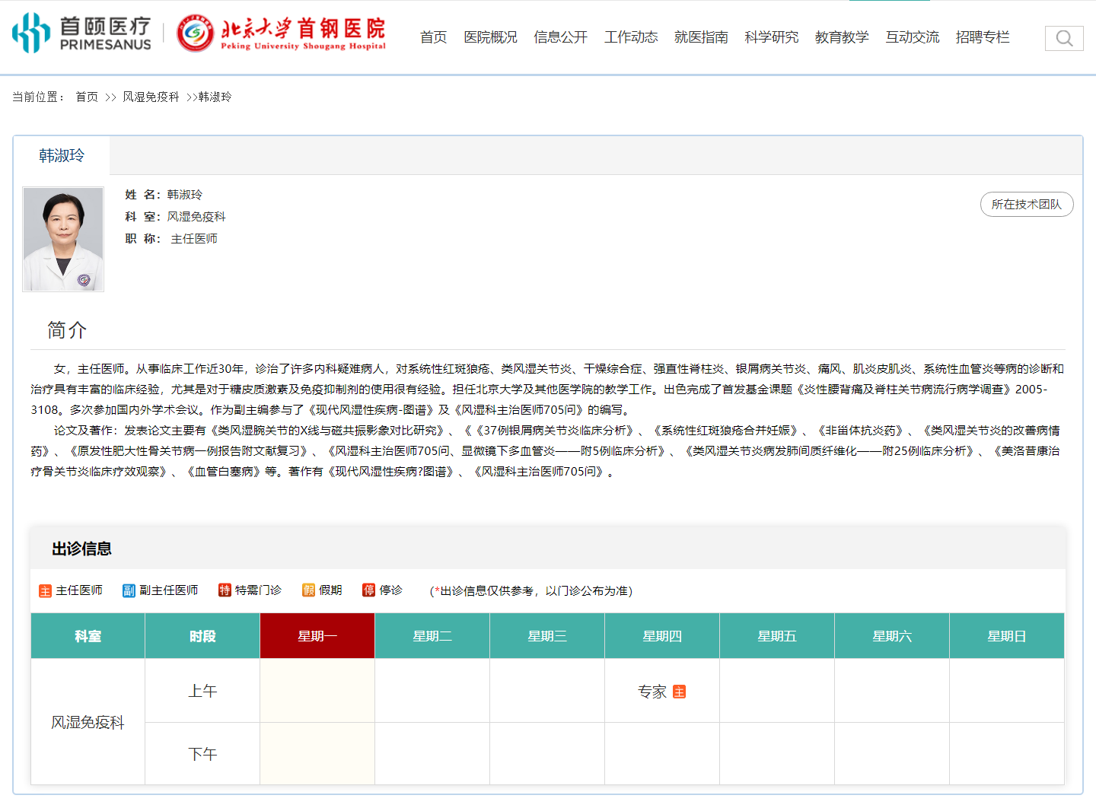
Task: Click the 风湿免疫科 breadcrumb link
Action: click(151, 97)
